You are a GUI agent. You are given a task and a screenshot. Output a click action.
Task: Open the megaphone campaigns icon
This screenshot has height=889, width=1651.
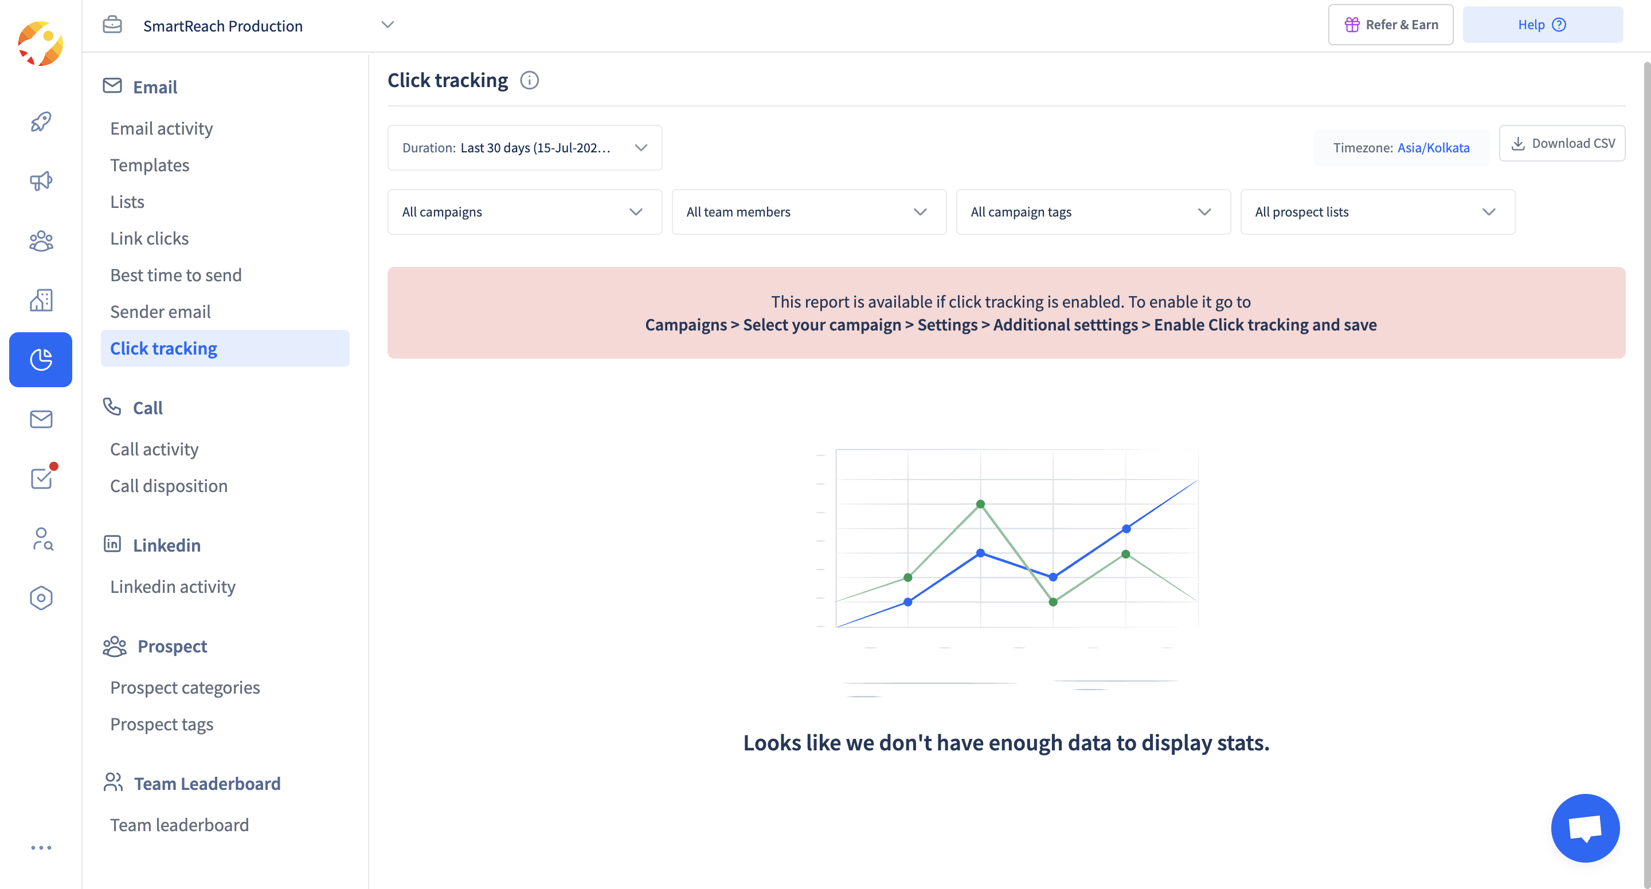(x=41, y=181)
